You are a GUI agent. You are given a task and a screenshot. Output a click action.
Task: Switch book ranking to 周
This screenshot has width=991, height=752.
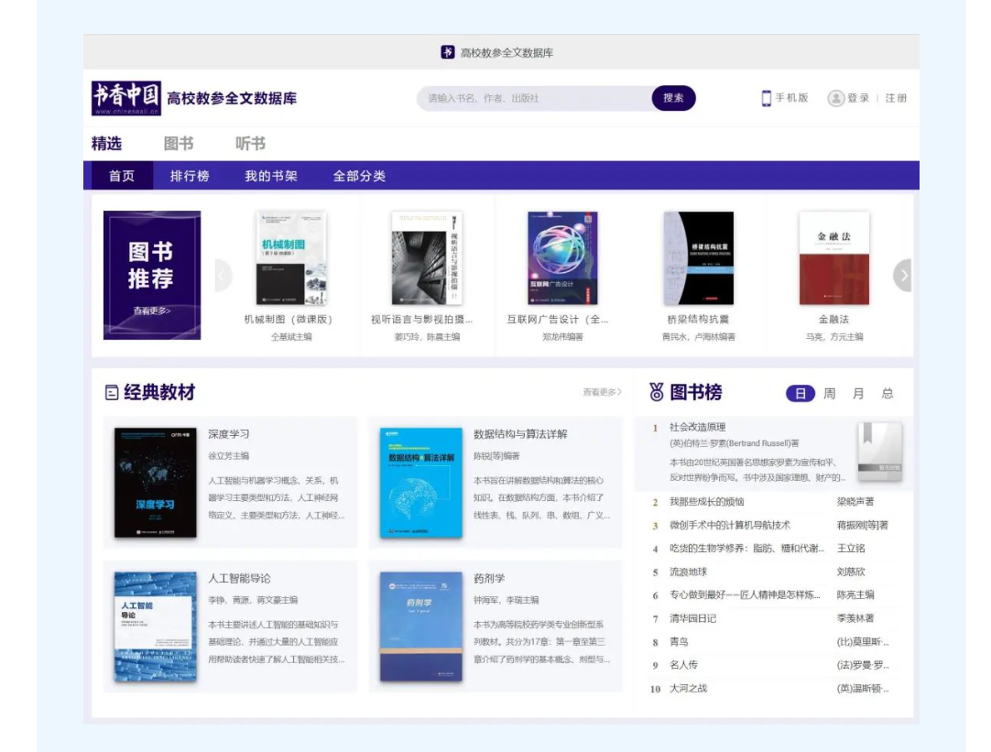tap(829, 394)
